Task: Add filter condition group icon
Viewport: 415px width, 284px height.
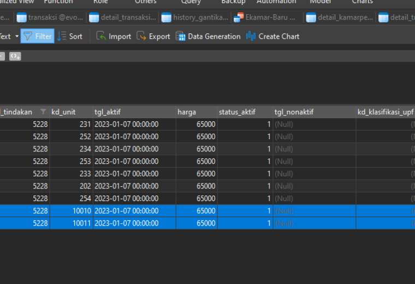Action: (x=15, y=56)
